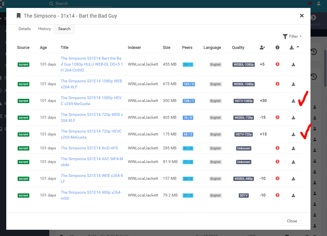
Task: Click the 81.9 MB size cell
Action: pyautogui.click(x=170, y=162)
